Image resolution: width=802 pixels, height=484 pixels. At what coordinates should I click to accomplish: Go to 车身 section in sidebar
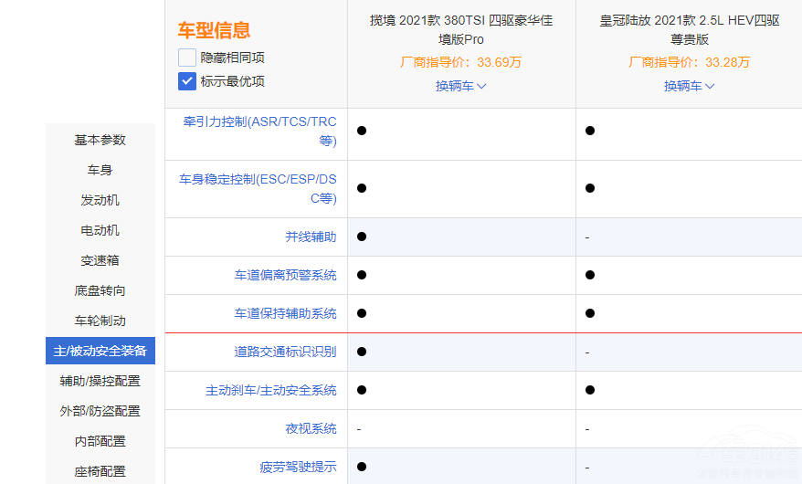(100, 170)
